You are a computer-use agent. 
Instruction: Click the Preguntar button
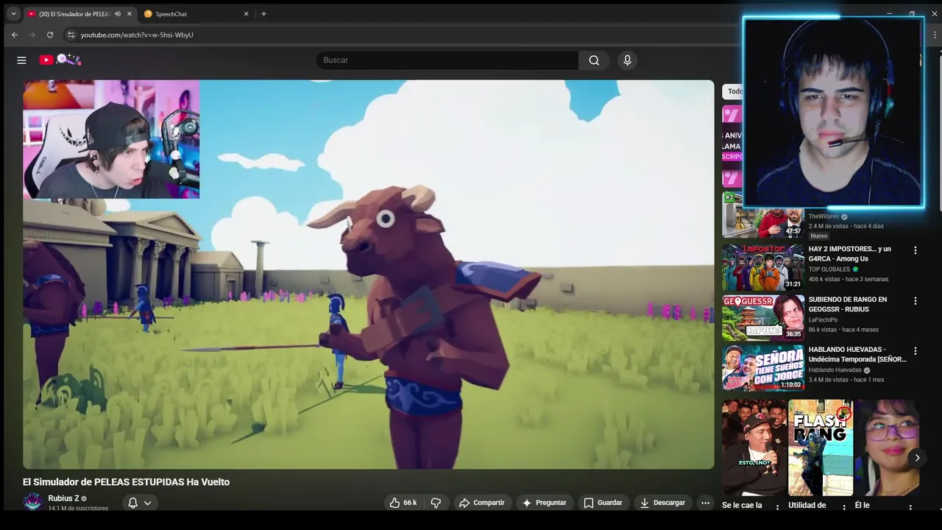(544, 503)
